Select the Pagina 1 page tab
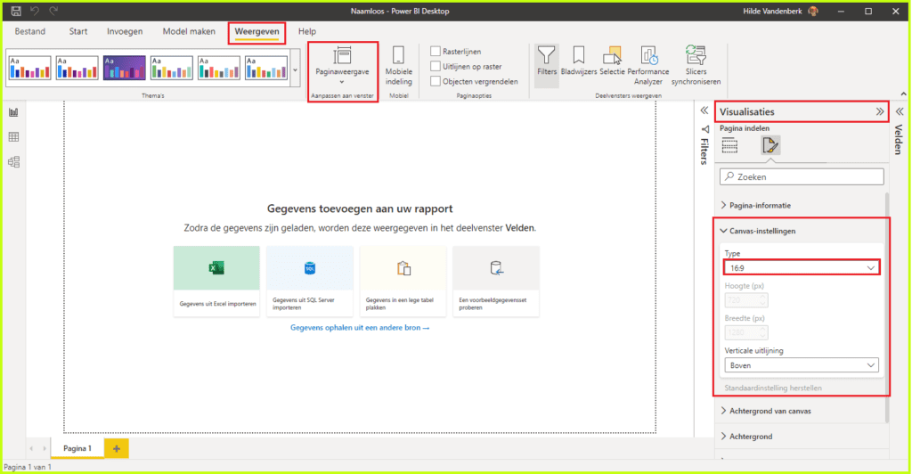Image resolution: width=912 pixels, height=474 pixels. [x=77, y=448]
